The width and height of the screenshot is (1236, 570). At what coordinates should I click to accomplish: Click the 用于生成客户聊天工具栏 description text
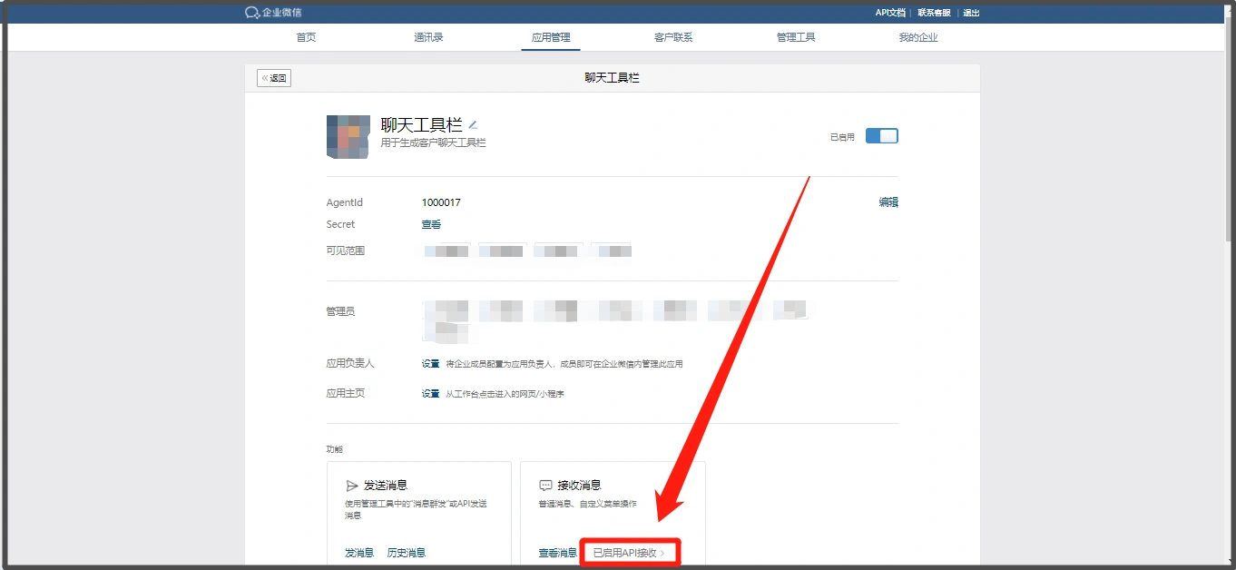pyautogui.click(x=434, y=142)
